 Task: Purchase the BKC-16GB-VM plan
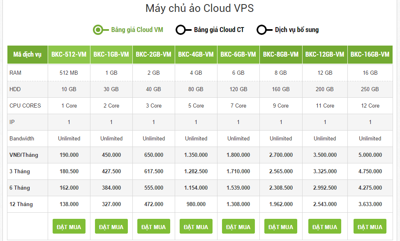(x=370, y=226)
